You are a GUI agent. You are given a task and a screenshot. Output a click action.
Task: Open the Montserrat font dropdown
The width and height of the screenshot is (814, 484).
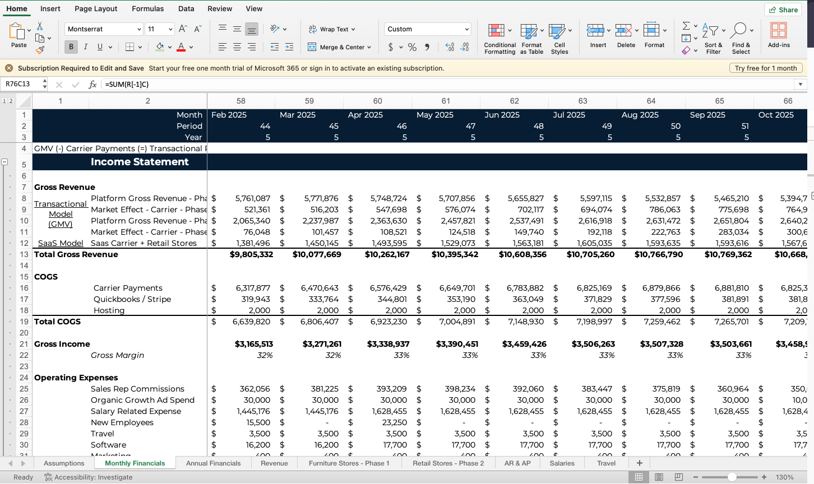click(x=138, y=29)
